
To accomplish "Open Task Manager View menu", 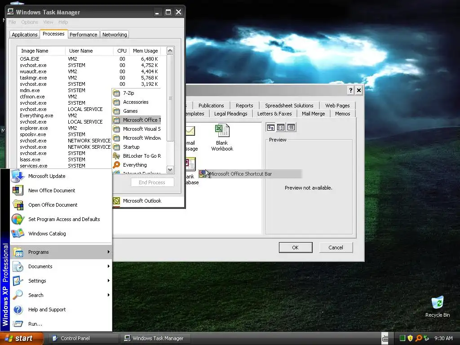I will (48, 22).
